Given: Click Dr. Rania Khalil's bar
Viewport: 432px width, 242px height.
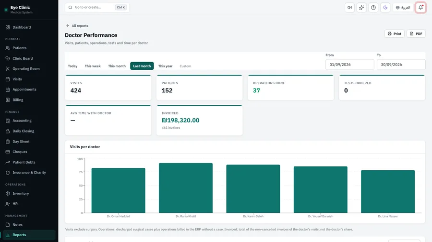Looking at the screenshot, I should click(x=186, y=188).
